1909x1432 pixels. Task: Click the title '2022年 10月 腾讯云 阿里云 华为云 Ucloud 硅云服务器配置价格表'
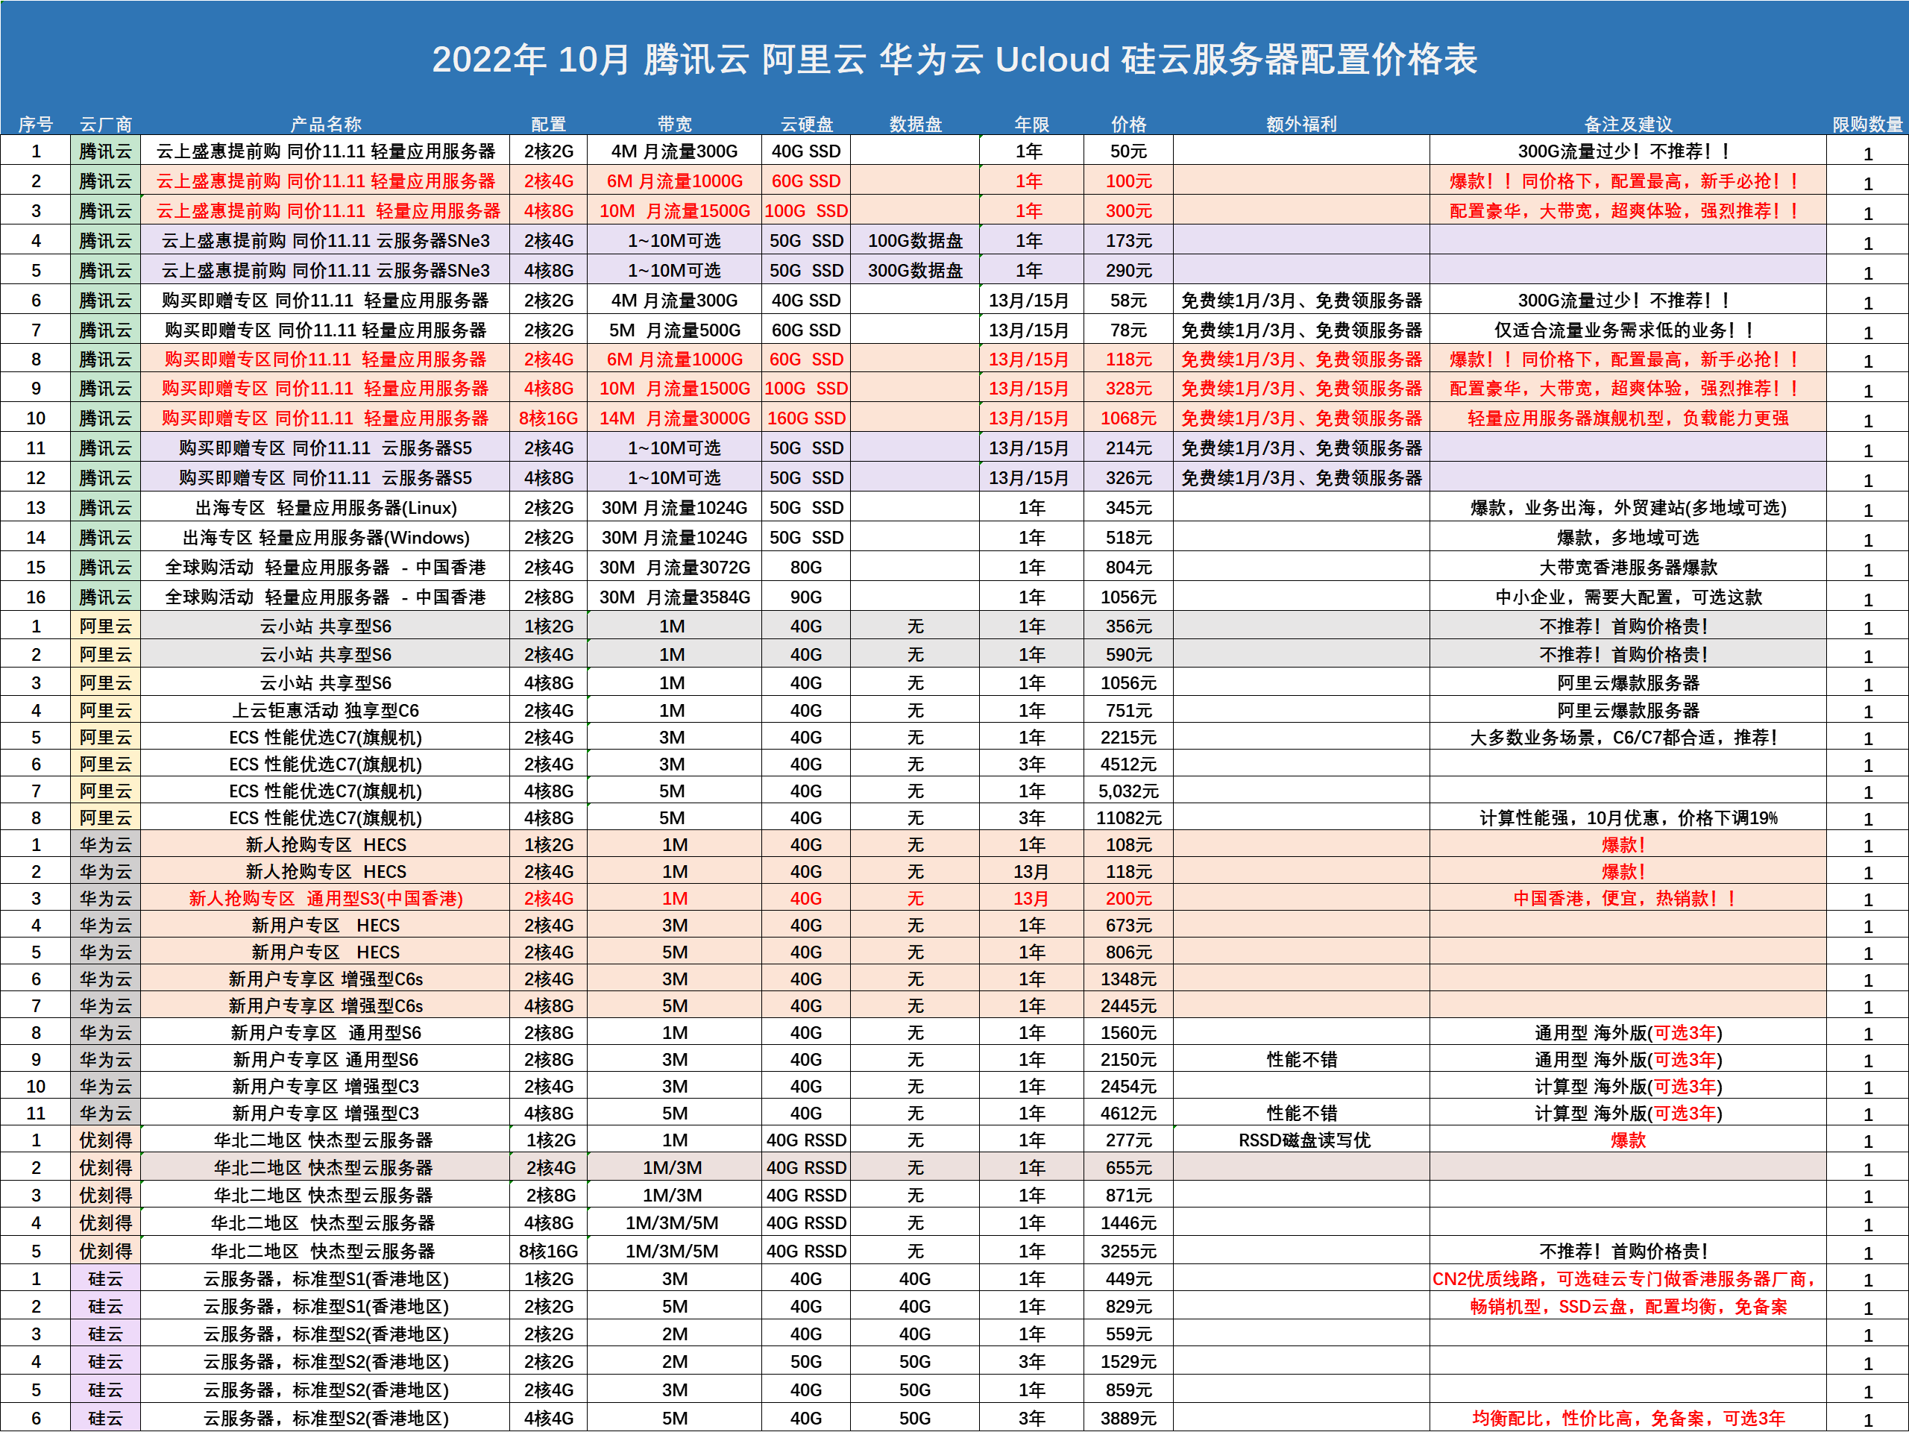(954, 60)
